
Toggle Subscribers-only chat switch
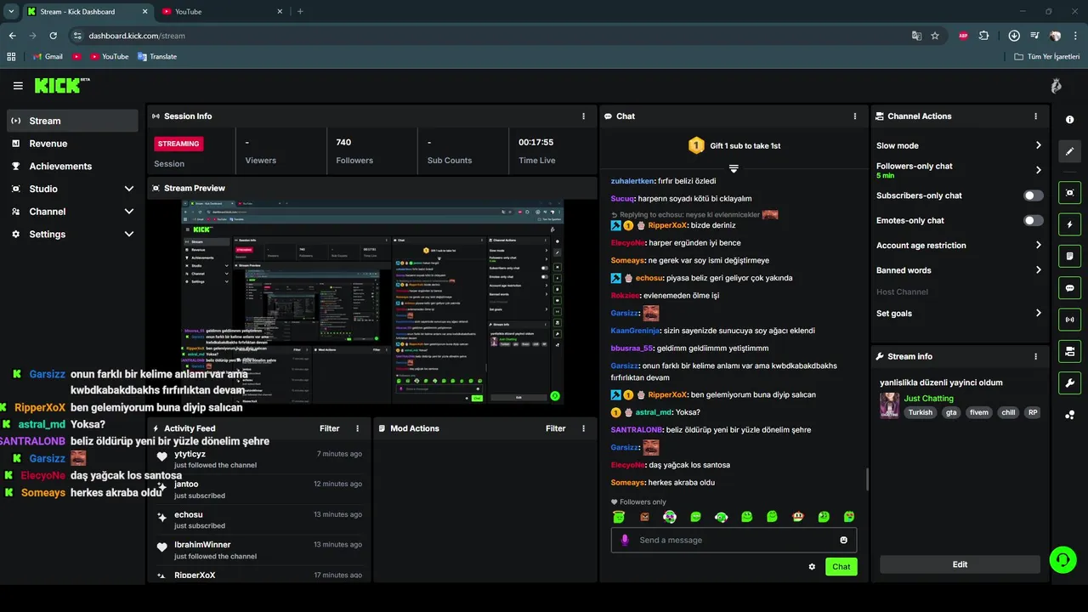1033,195
